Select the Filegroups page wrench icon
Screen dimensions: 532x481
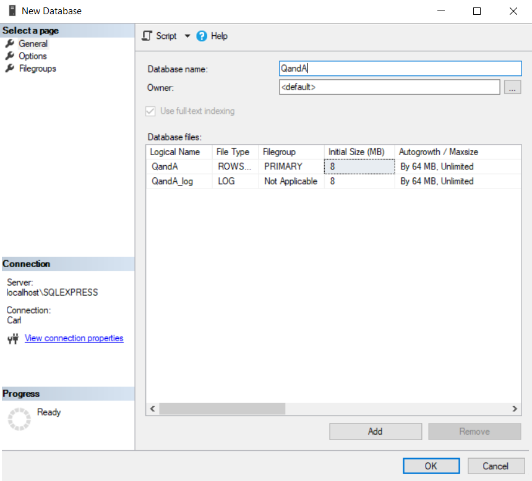point(9,69)
